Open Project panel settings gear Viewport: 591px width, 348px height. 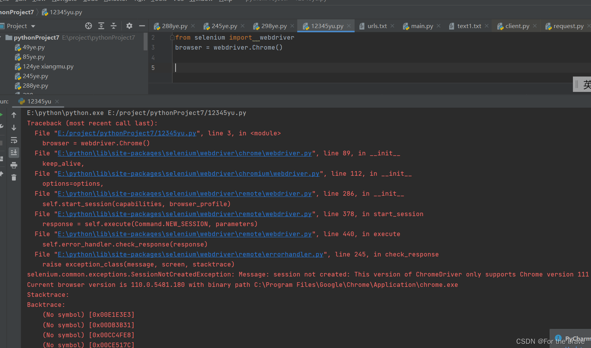129,26
